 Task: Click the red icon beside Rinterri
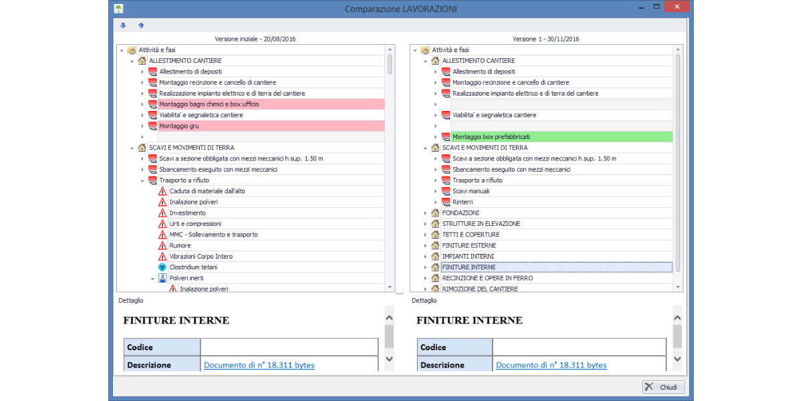(x=446, y=202)
